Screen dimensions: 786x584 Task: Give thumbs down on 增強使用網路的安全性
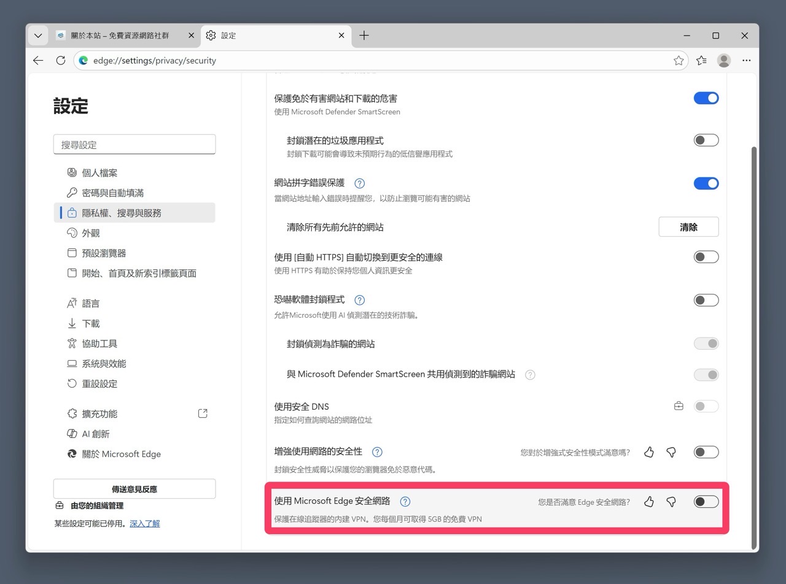671,452
